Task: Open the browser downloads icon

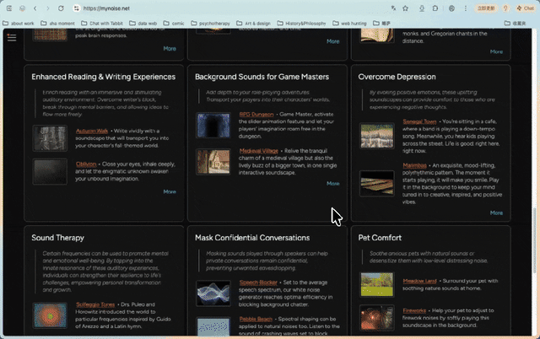Action: (422, 8)
